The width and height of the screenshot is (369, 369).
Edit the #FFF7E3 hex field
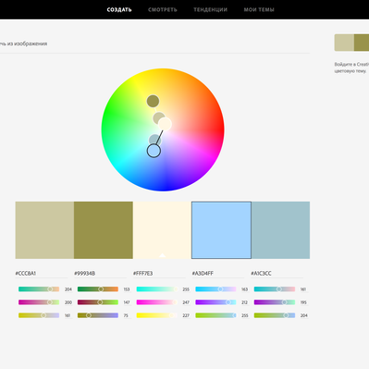coord(159,274)
